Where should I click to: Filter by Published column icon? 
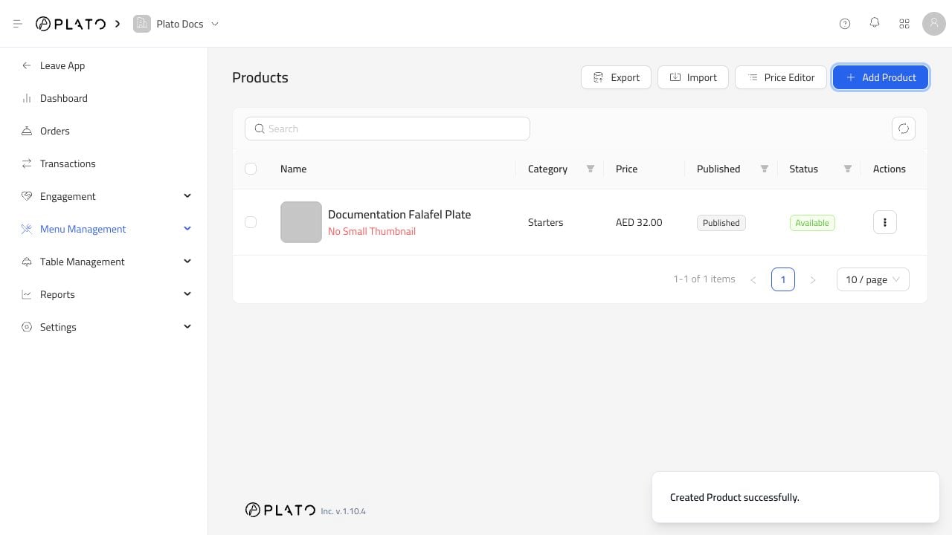(765, 169)
